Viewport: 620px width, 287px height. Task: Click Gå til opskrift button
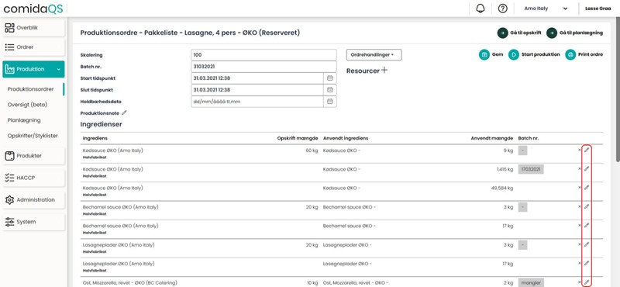[x=519, y=33]
